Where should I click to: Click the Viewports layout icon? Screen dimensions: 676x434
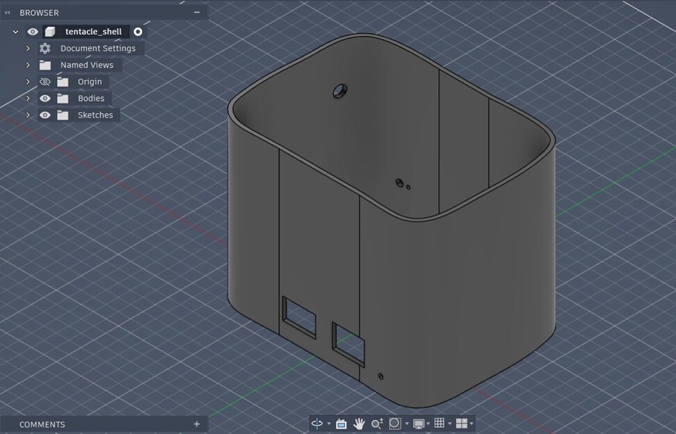[461, 424]
